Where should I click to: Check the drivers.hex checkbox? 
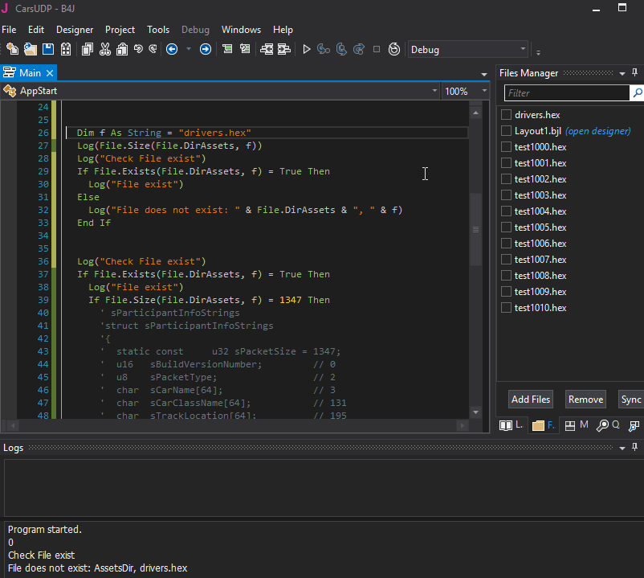click(506, 115)
